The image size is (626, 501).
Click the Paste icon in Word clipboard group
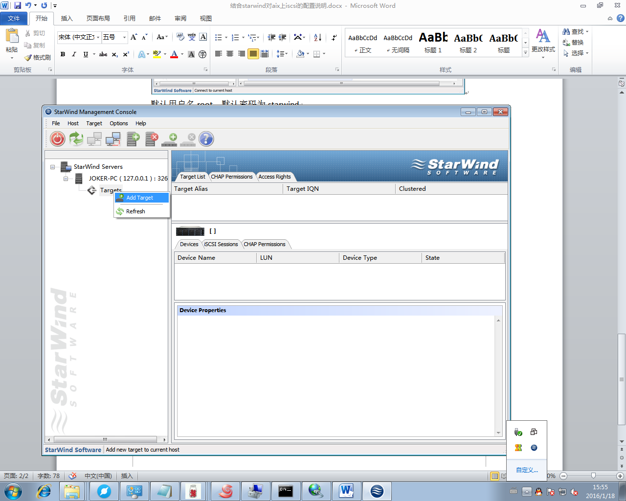[x=12, y=36]
